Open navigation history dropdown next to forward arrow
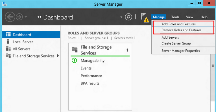Viewport: 216px width, 112px height. coord(26,17)
